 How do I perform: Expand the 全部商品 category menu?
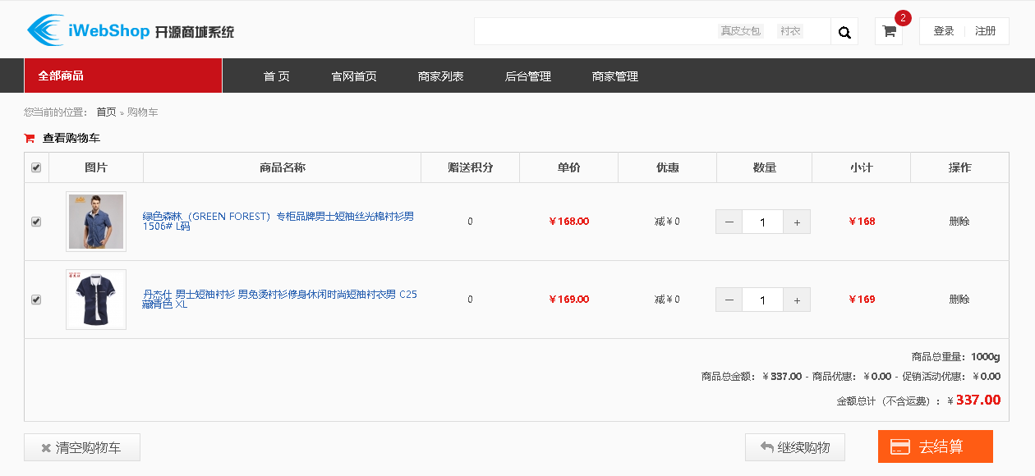pos(123,76)
